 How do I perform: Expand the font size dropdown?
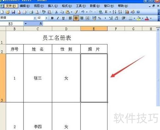pos(47,18)
